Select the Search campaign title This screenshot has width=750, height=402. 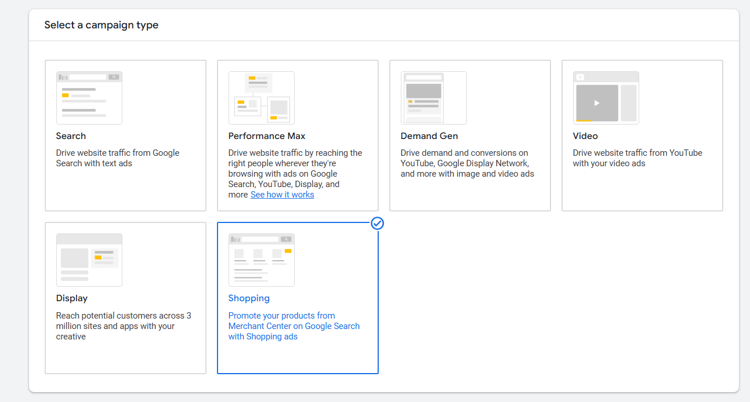click(71, 136)
